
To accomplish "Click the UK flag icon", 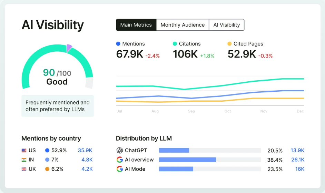I will coord(24,169).
